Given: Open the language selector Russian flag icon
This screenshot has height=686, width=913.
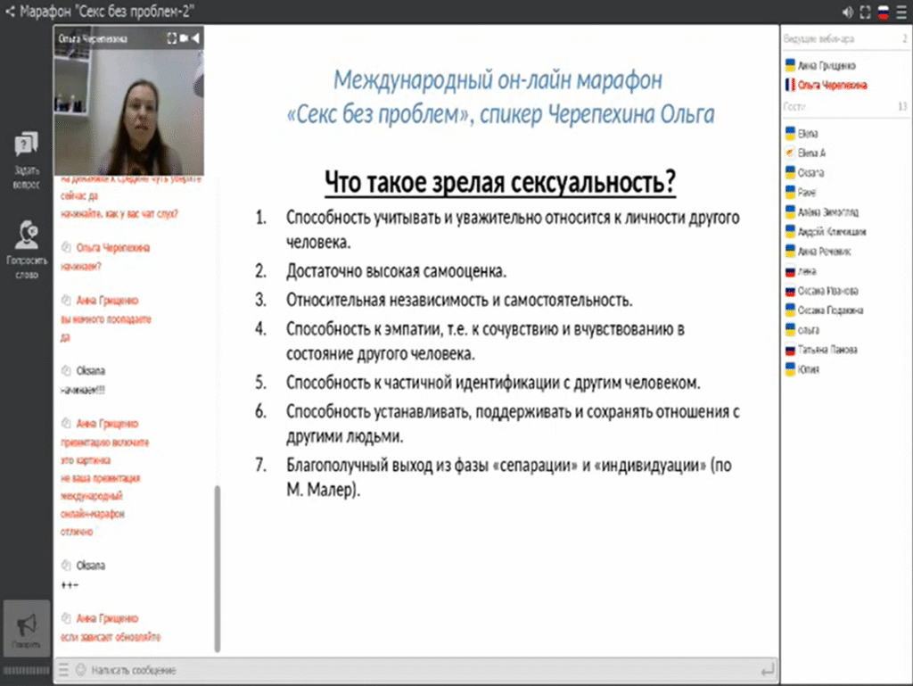Looking at the screenshot, I should [884, 12].
